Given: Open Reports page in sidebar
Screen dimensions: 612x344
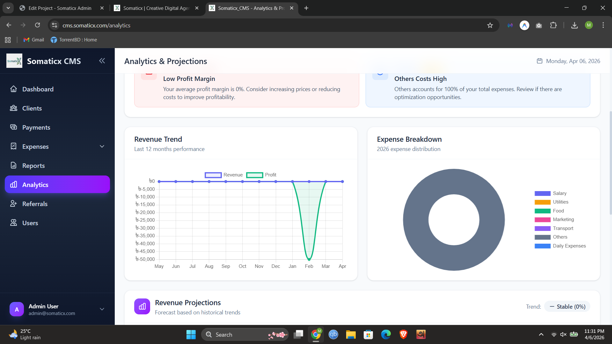Looking at the screenshot, I should click(33, 166).
